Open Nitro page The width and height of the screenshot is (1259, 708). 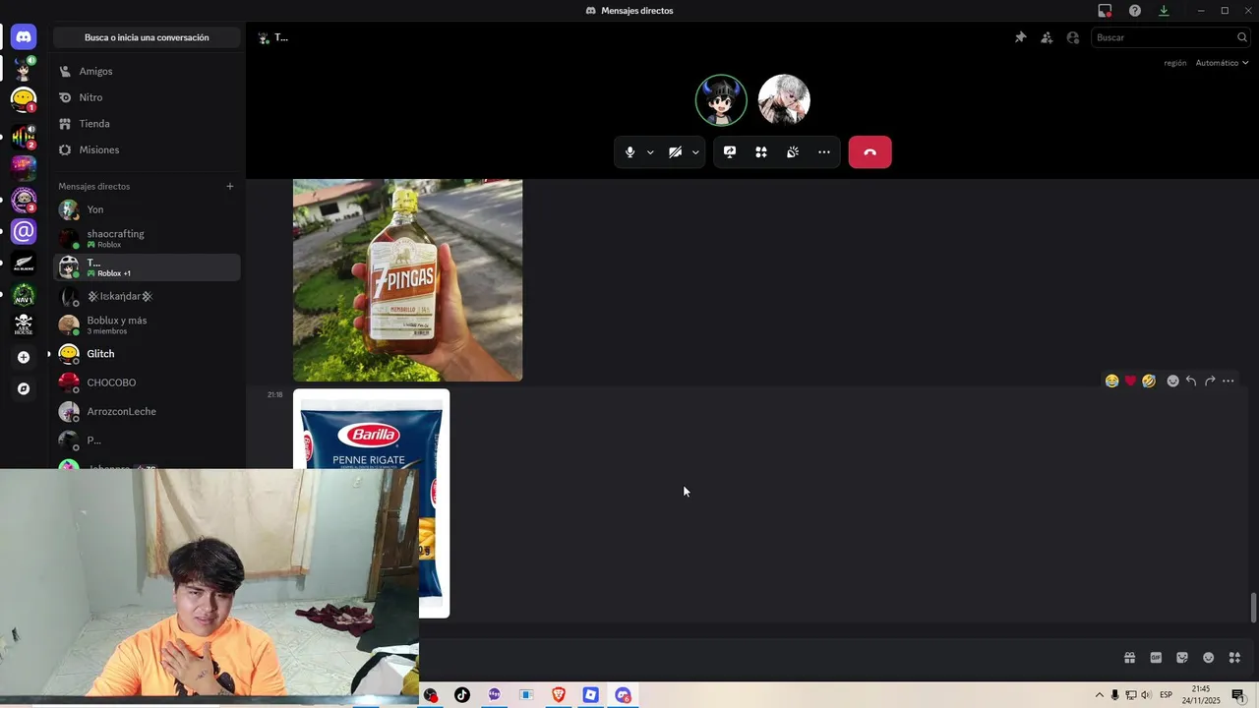point(147,97)
